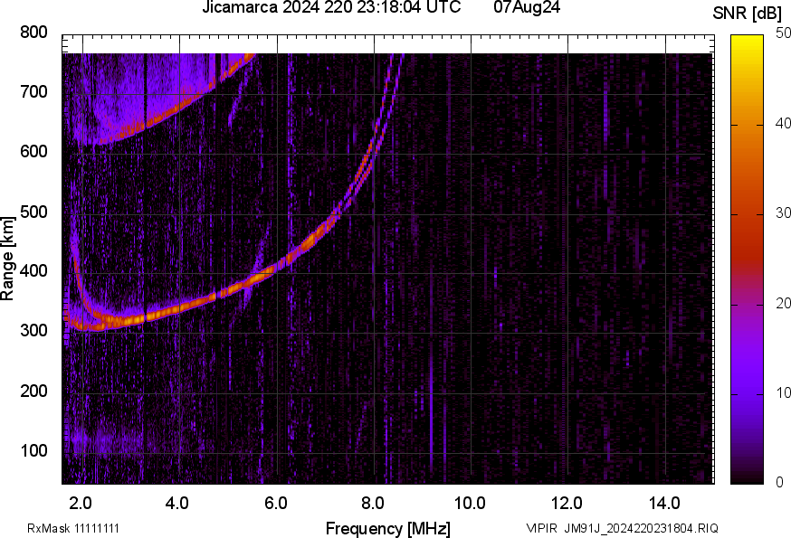Click range tick label '400'
Viewport: 791px width, 538px height.
33,270
